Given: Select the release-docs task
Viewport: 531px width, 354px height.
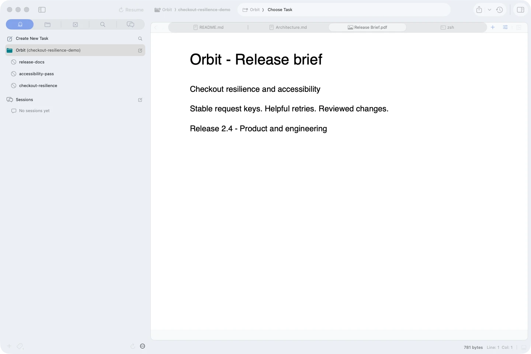Looking at the screenshot, I should (x=32, y=62).
